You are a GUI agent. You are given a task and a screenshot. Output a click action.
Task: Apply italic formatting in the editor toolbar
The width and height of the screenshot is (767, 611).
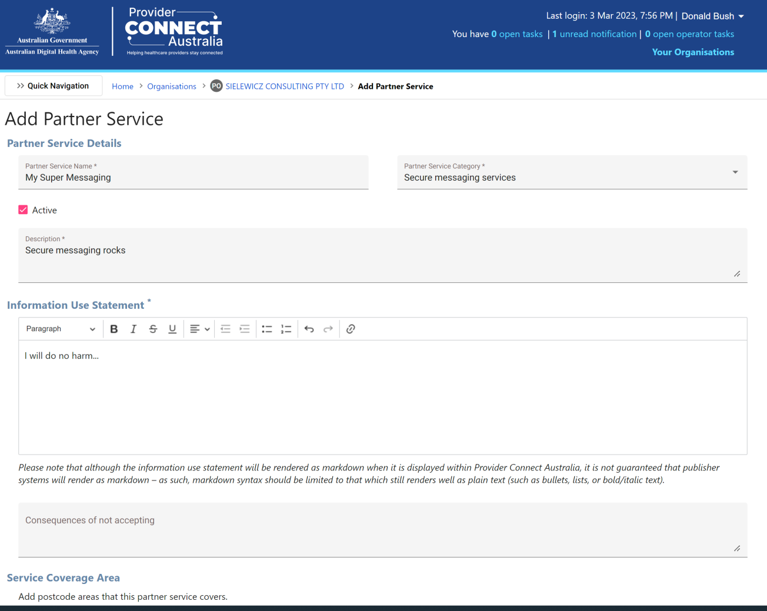tap(134, 329)
